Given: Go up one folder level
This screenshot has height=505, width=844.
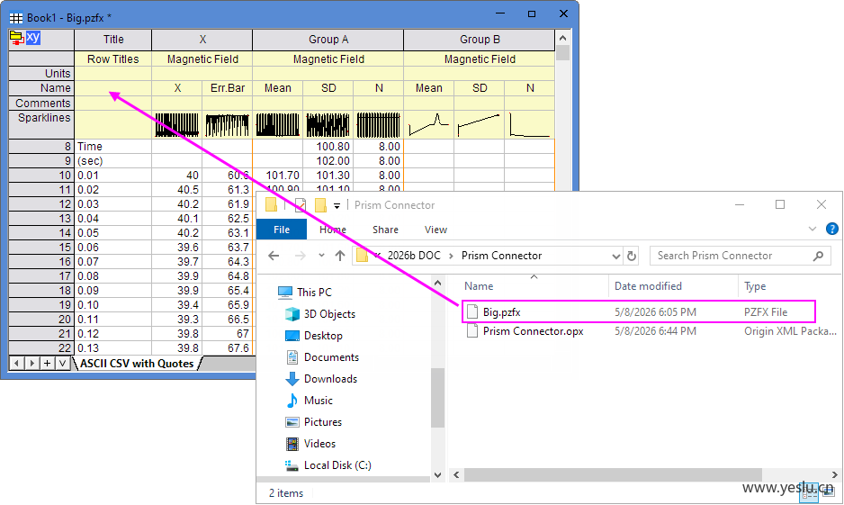Looking at the screenshot, I should point(339,256).
